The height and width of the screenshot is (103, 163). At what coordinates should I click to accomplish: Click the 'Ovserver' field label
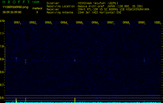53,3
